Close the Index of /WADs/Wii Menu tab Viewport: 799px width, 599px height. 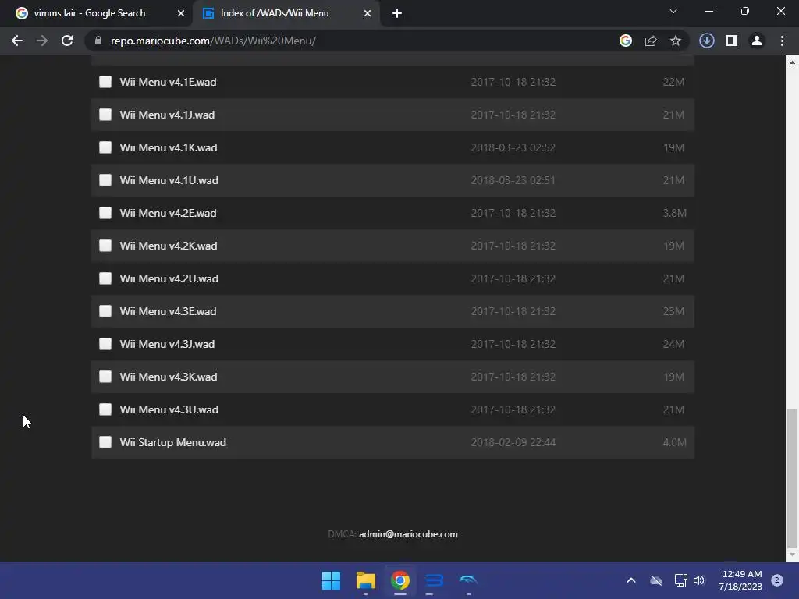(368, 13)
